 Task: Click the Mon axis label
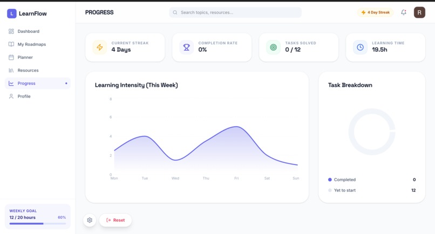(114, 178)
